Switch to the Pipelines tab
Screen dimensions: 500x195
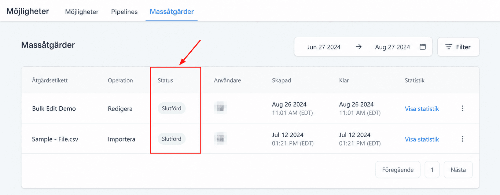click(124, 12)
